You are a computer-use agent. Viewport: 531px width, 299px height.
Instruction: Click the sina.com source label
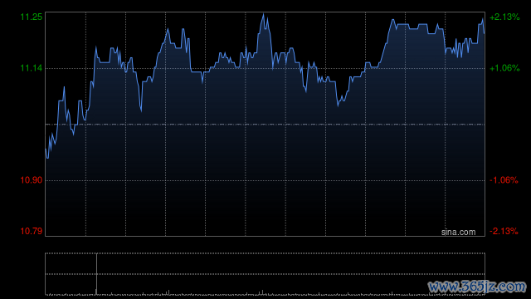click(458, 233)
